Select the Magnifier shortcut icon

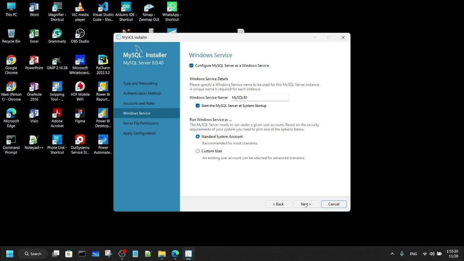pos(57,12)
